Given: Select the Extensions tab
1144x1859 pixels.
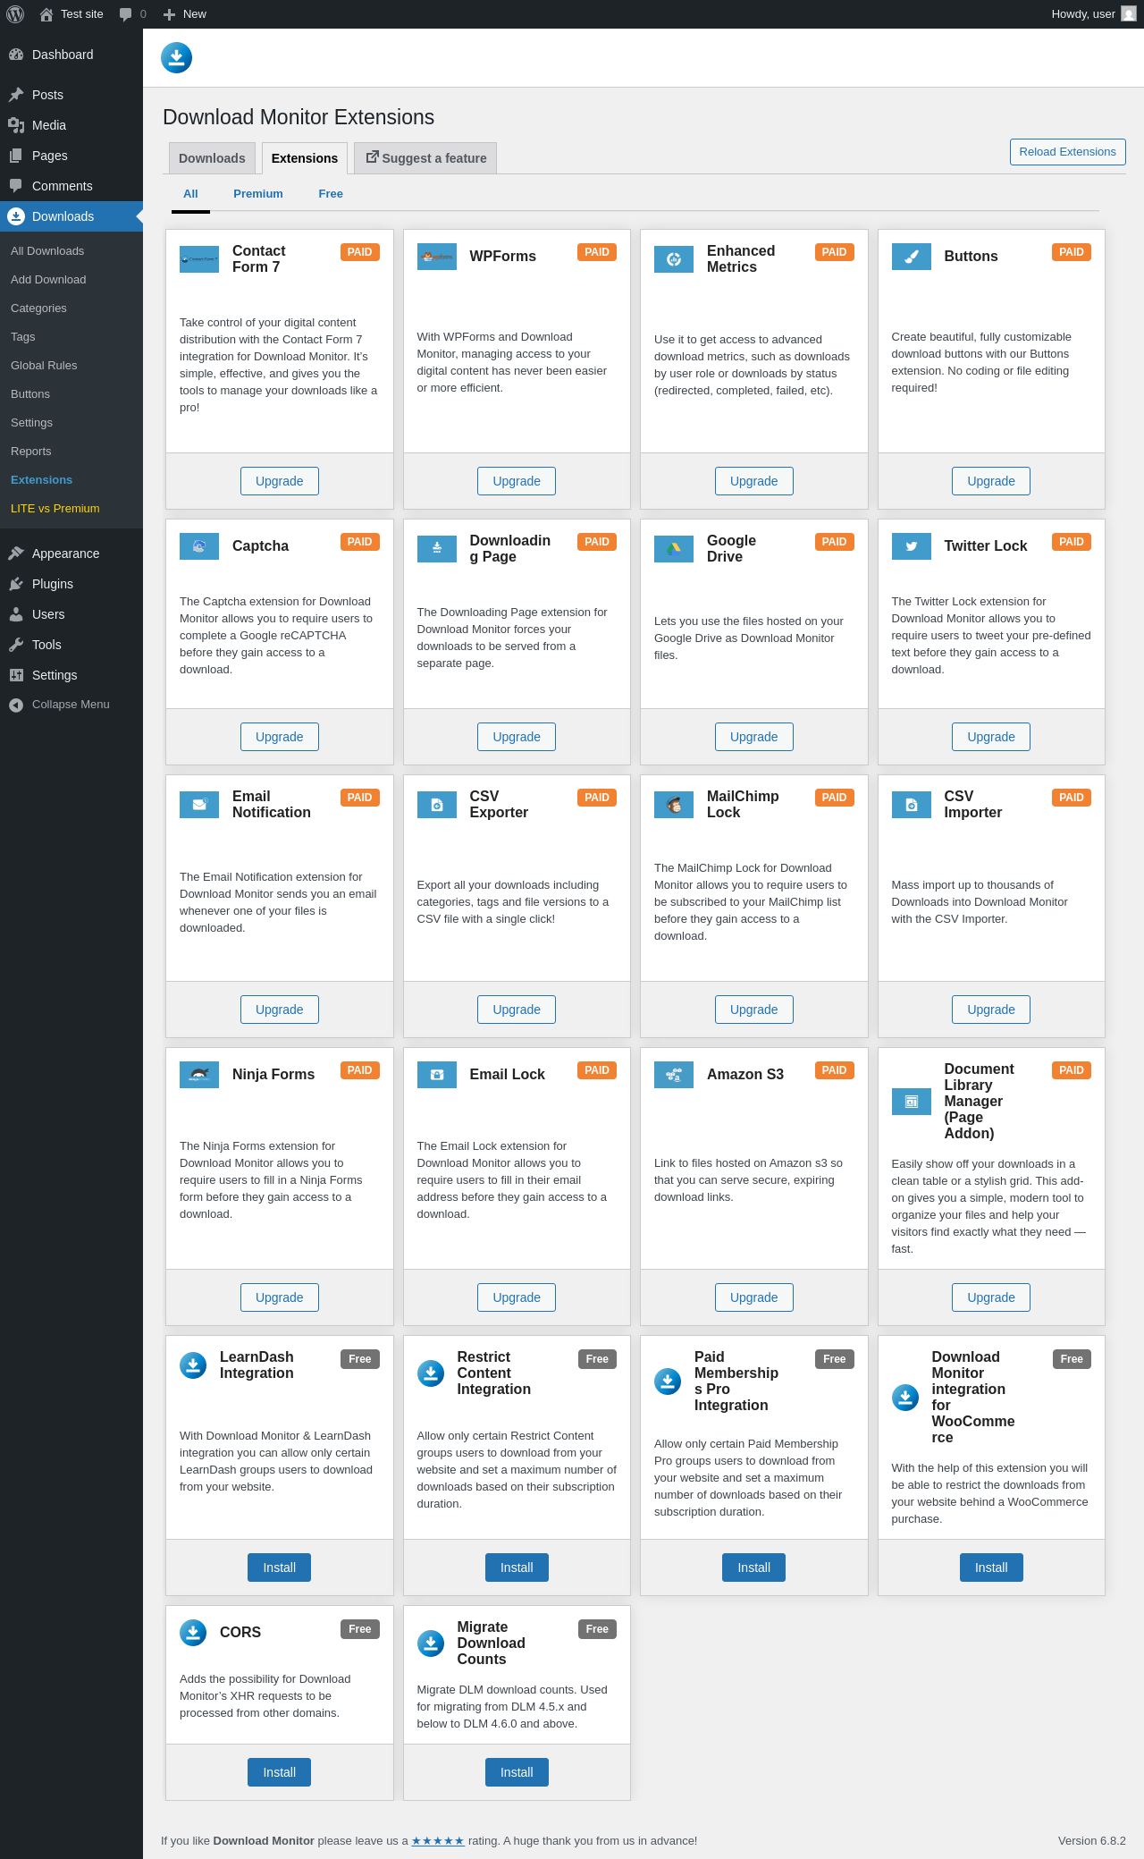Looking at the screenshot, I should coord(305,158).
